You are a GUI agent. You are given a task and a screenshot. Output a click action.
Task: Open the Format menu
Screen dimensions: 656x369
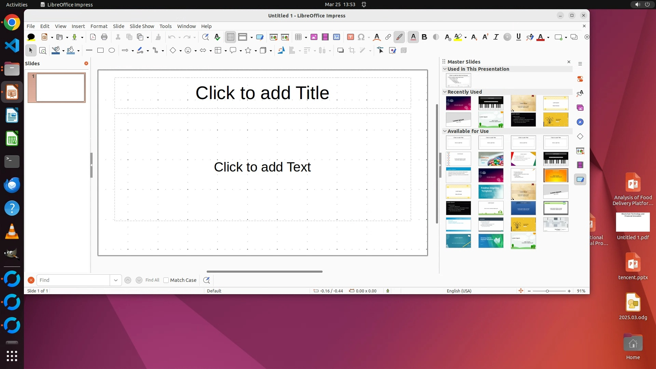click(x=99, y=26)
